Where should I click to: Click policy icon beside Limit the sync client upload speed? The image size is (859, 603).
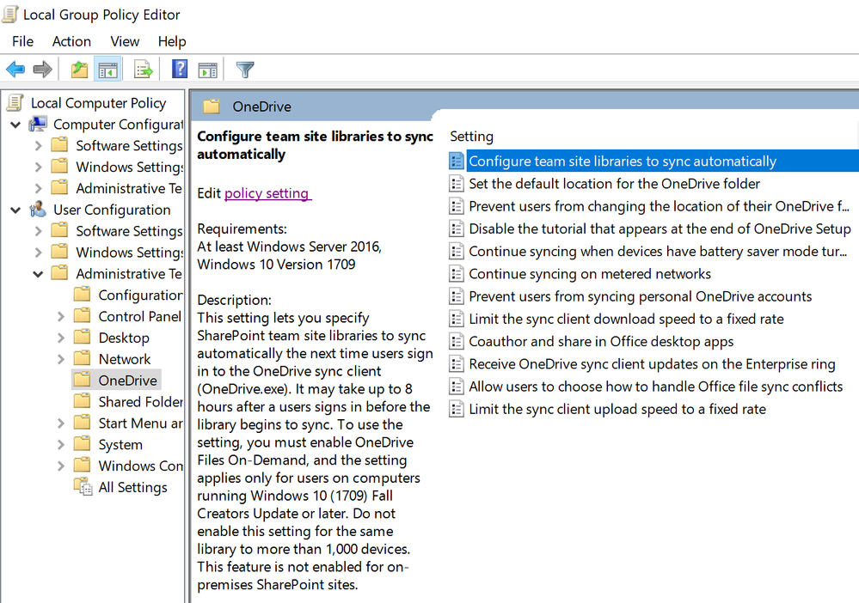click(x=456, y=409)
